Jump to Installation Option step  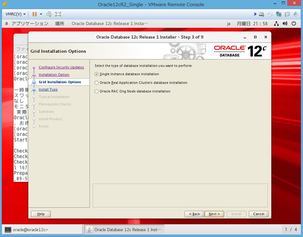point(54,75)
